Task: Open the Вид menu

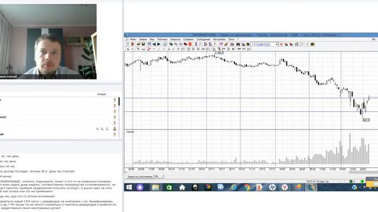Action: click(x=152, y=39)
